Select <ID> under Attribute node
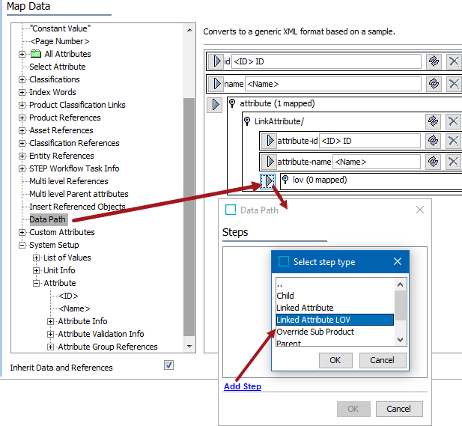This screenshot has height=426, width=462. (68, 296)
